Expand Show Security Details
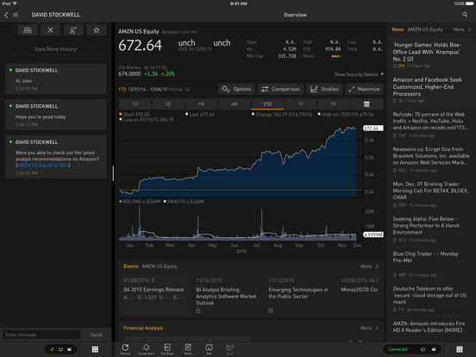The image size is (476, 357). (359, 74)
